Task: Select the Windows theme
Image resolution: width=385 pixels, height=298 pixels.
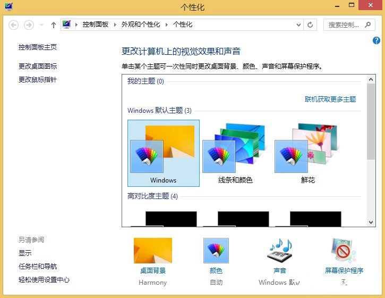Action: (x=163, y=153)
